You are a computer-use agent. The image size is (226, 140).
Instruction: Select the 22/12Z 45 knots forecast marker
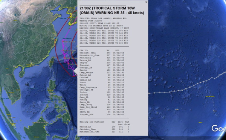click(x=63, y=50)
